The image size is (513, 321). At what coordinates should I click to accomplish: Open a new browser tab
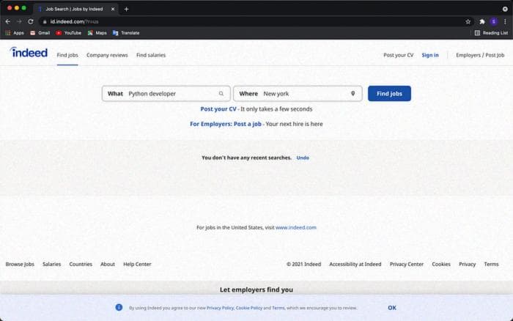(x=126, y=10)
